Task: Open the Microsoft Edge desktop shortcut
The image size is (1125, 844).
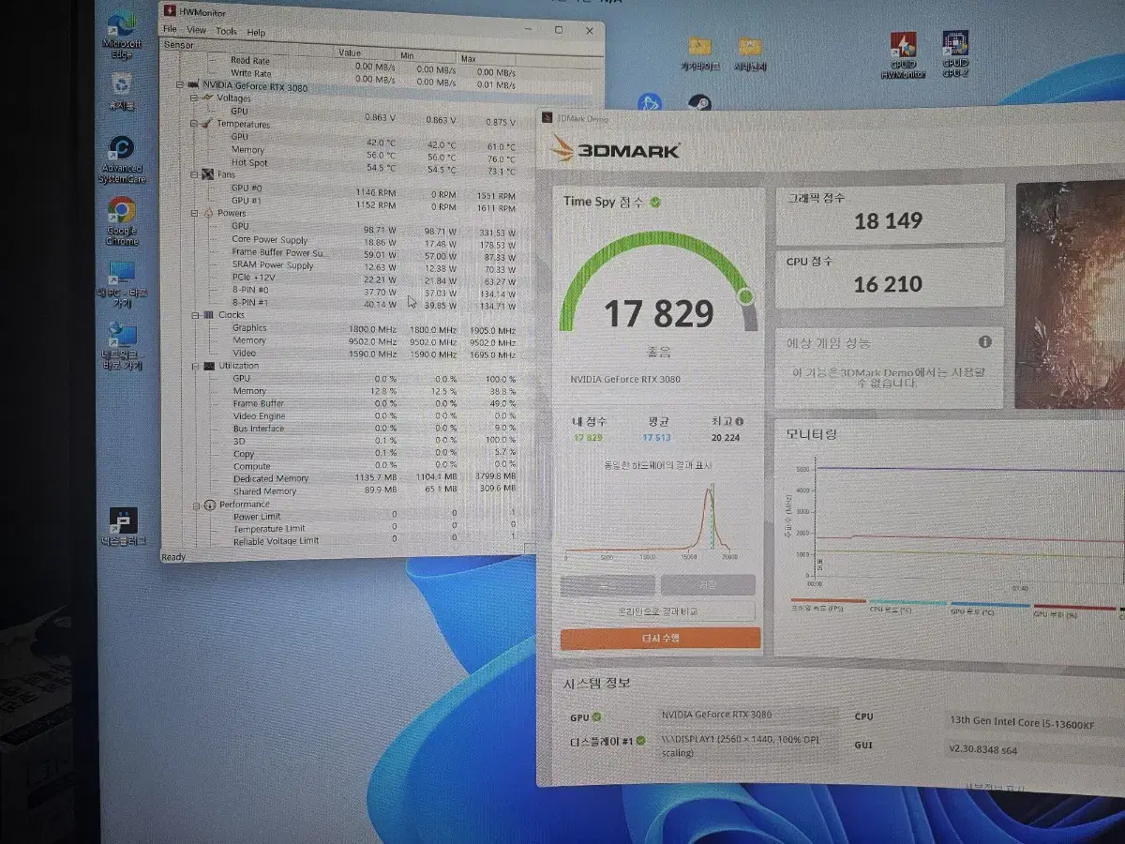Action: [122, 33]
